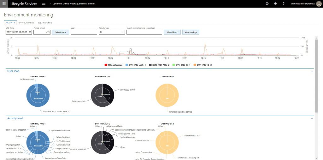Open the UTC Time calendar picker icon
The width and height of the screenshot is (323, 160).
click(x=30, y=32)
